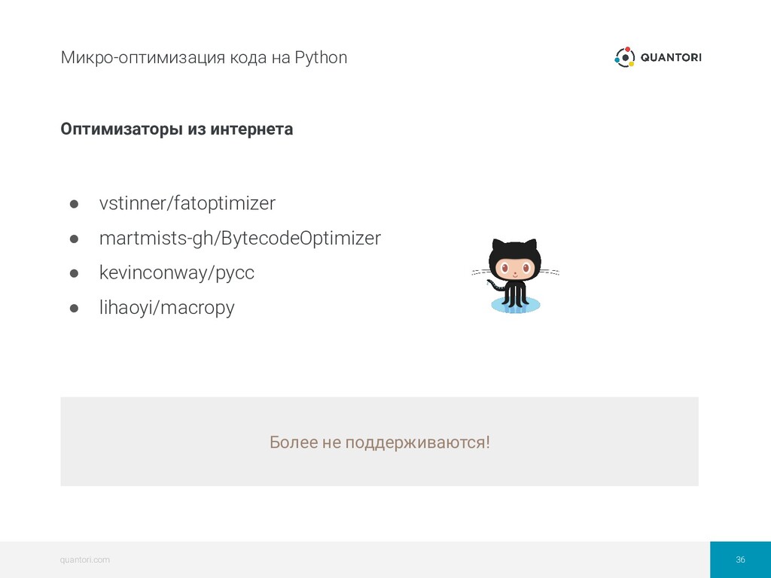Click the 'Более не поддерживаются!' notice text

(379, 442)
